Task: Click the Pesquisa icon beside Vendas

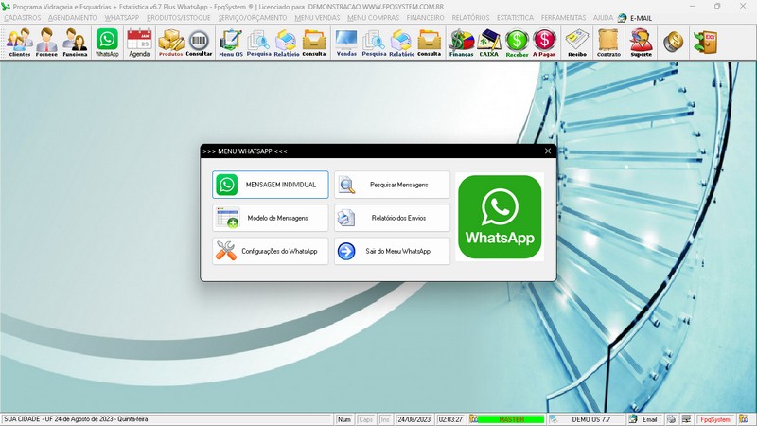Action: 374,43
